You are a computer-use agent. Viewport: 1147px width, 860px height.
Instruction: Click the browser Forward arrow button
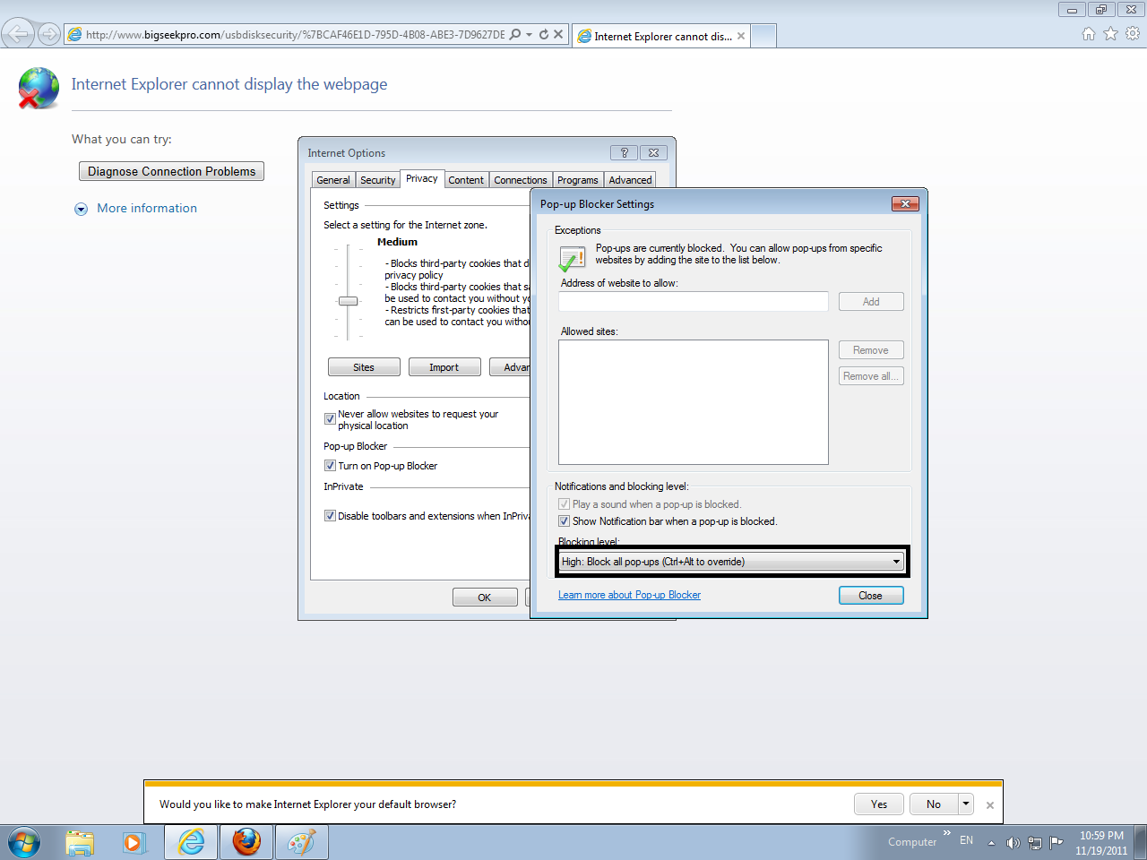click(49, 35)
